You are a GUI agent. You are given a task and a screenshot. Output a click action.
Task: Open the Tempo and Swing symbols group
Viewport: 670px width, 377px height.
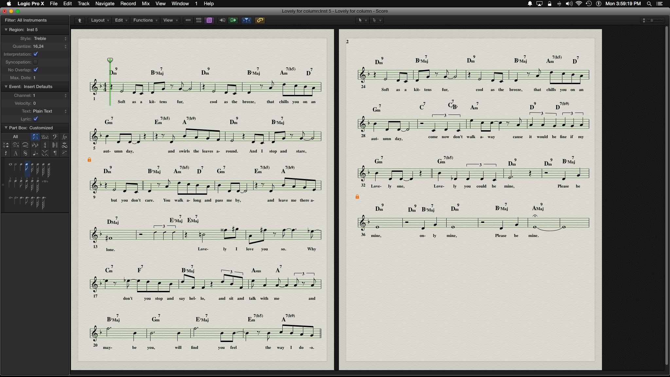click(35, 153)
